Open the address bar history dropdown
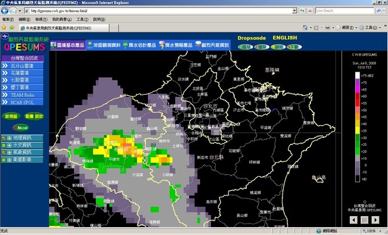Image resolution: width=388 pixels, height=235 pixels. tap(295, 11)
